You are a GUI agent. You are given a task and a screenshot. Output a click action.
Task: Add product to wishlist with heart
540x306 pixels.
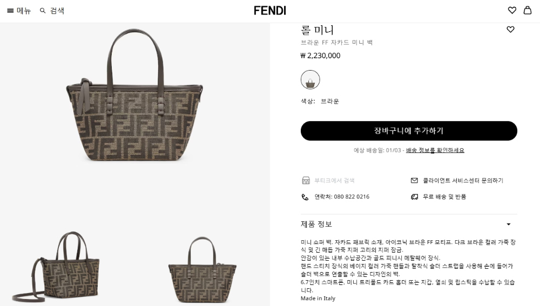tap(510, 30)
